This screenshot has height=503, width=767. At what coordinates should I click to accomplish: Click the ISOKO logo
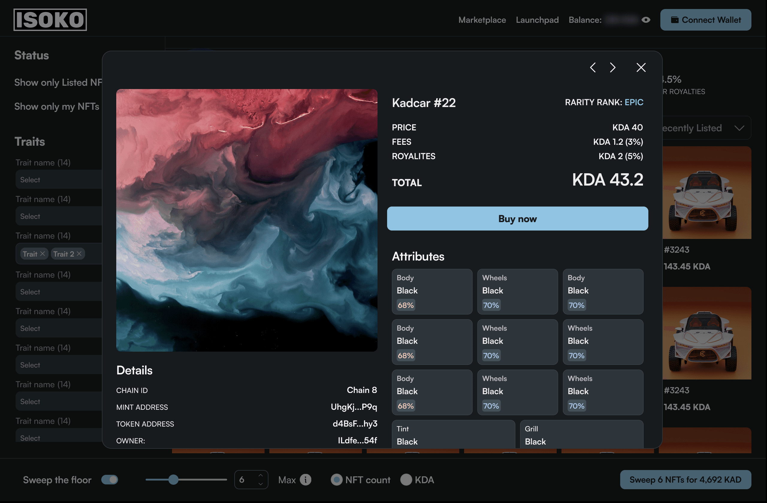click(50, 20)
